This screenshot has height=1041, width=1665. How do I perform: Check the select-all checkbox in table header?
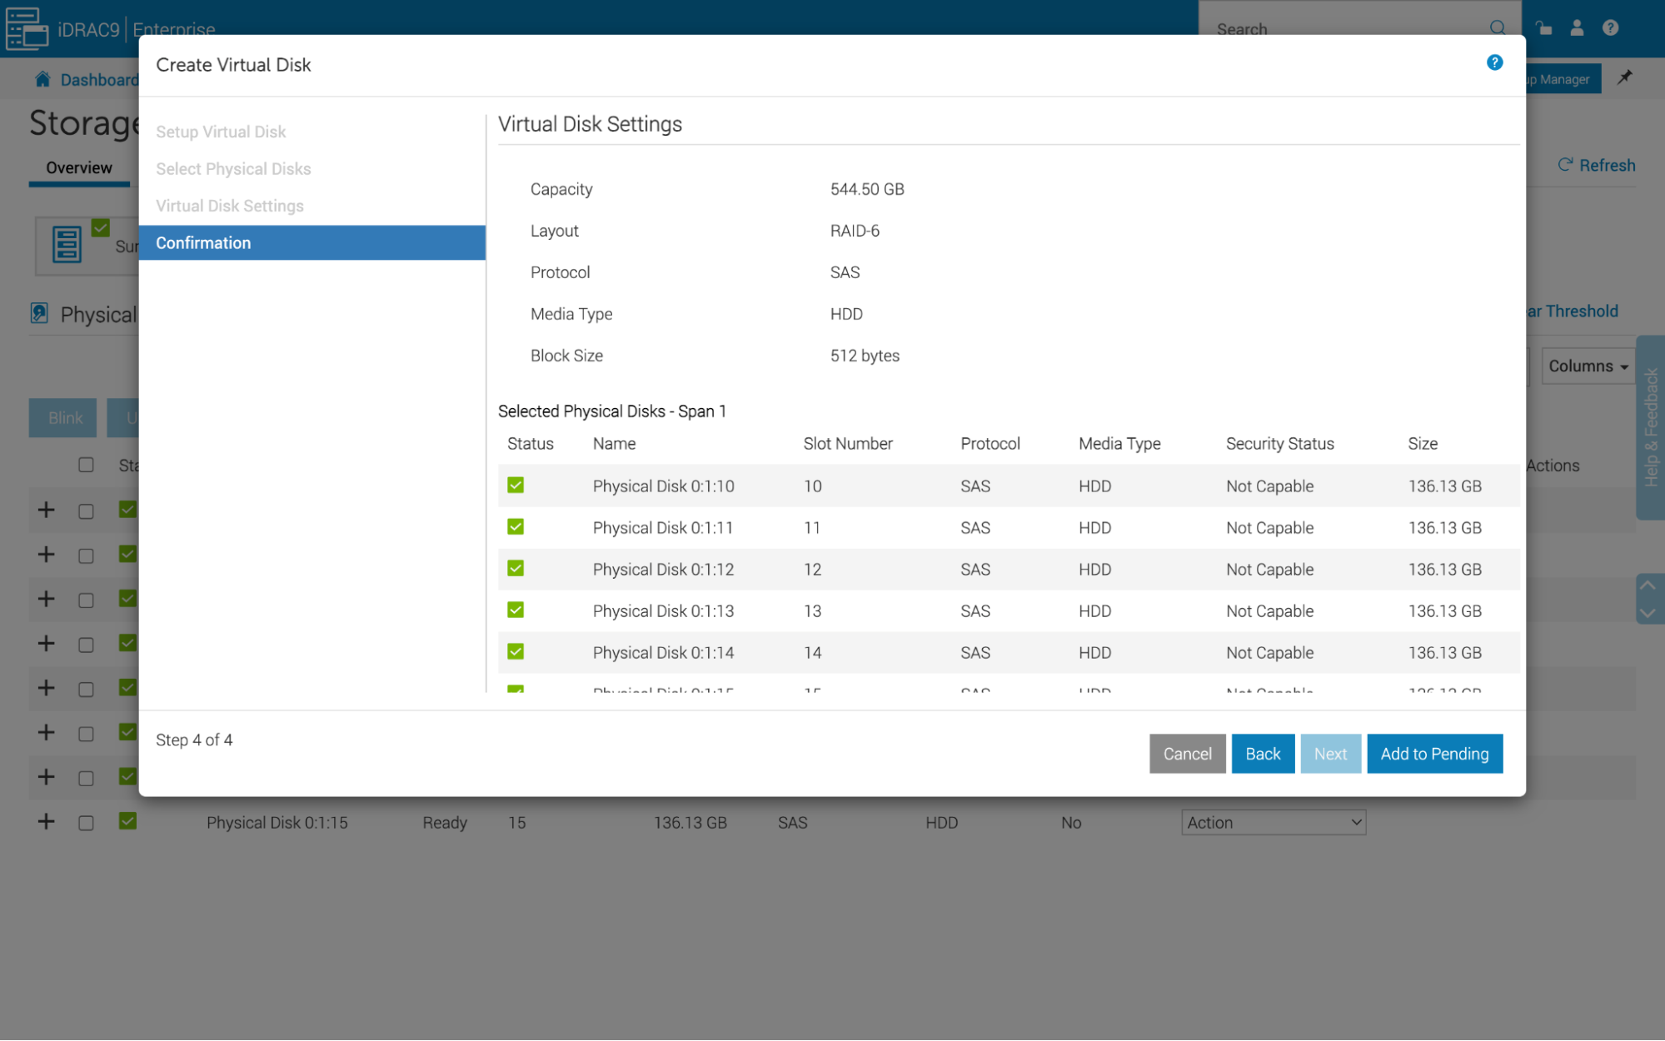point(86,465)
